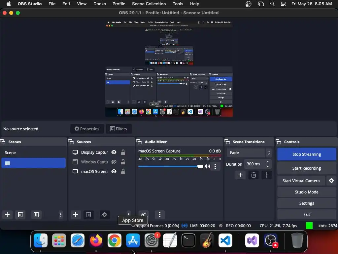Viewport: 338px width, 254px height.
Task: Enable Studio Mode
Action: (x=307, y=192)
